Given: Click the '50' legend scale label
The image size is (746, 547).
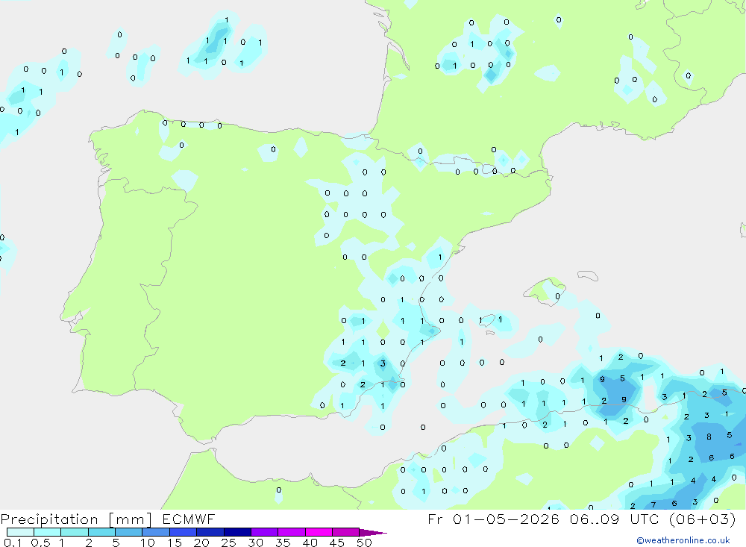Looking at the screenshot, I should (365, 543).
